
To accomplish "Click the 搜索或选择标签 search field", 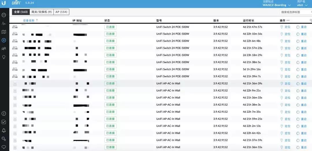I will [295, 12].
